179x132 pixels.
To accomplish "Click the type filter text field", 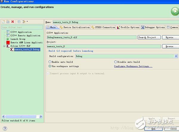I will 22,27.
